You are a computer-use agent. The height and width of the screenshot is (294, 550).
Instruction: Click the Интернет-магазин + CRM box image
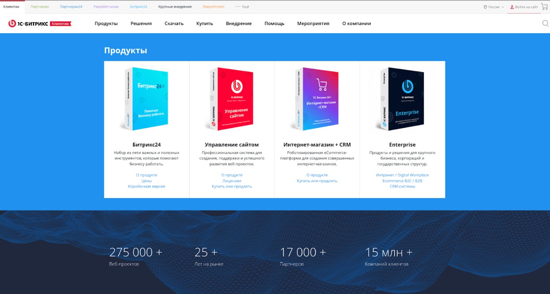(x=317, y=99)
